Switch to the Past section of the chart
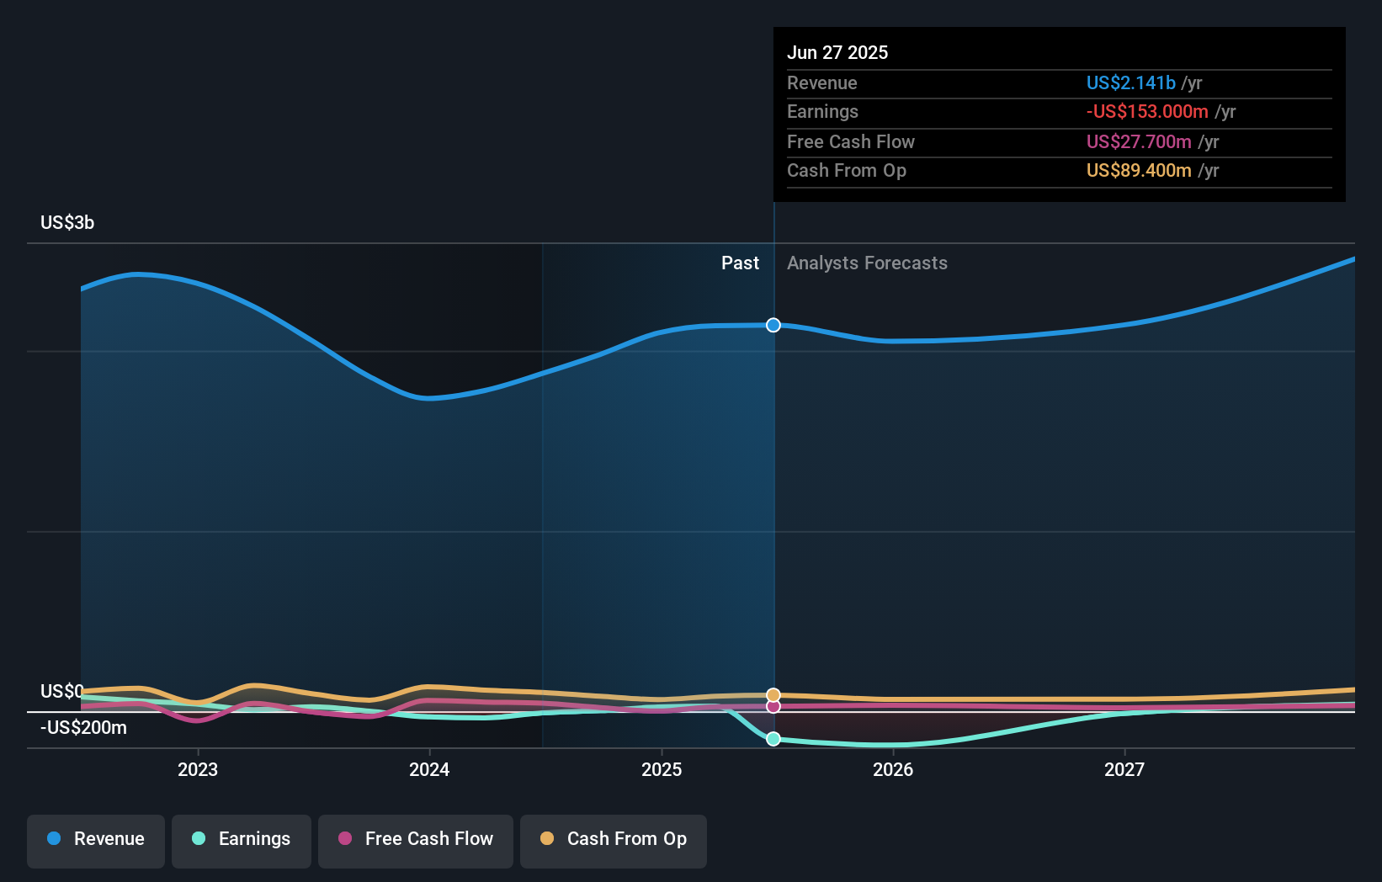The image size is (1382, 882). (740, 263)
